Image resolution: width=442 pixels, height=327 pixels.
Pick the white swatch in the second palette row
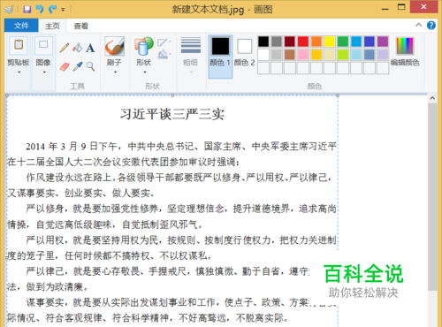pos(263,55)
